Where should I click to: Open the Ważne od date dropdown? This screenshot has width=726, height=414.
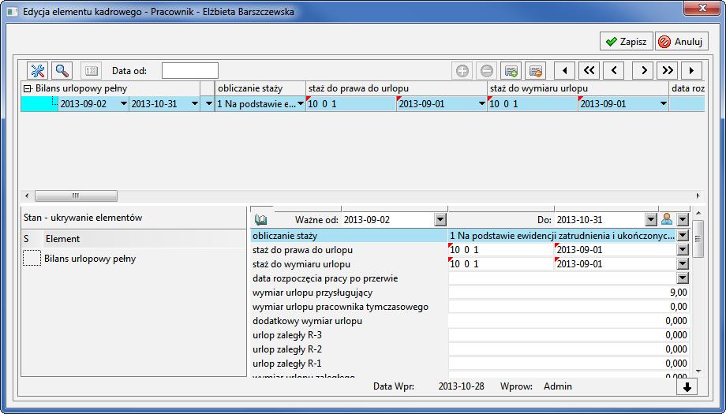[x=440, y=220]
